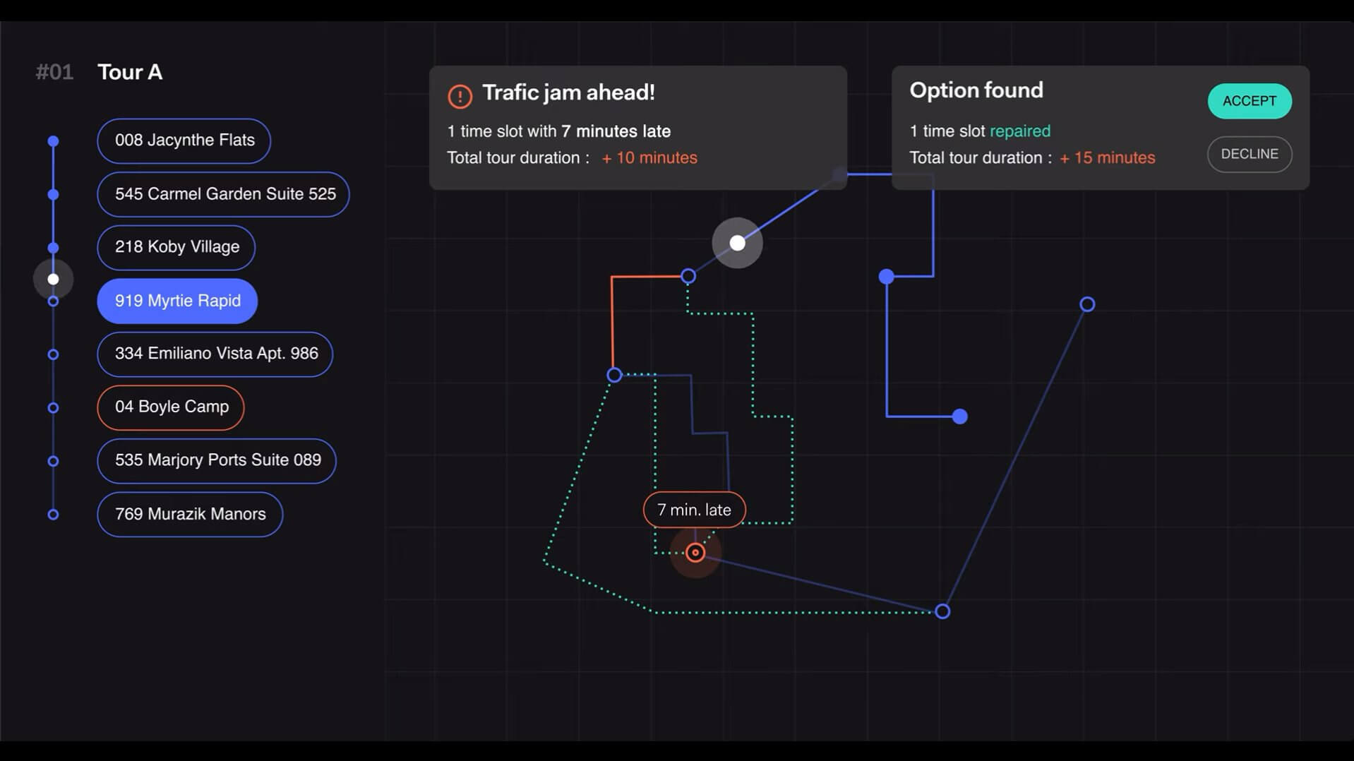The height and width of the screenshot is (761, 1354).
Task: Accept the proposed route option
Action: (1249, 101)
